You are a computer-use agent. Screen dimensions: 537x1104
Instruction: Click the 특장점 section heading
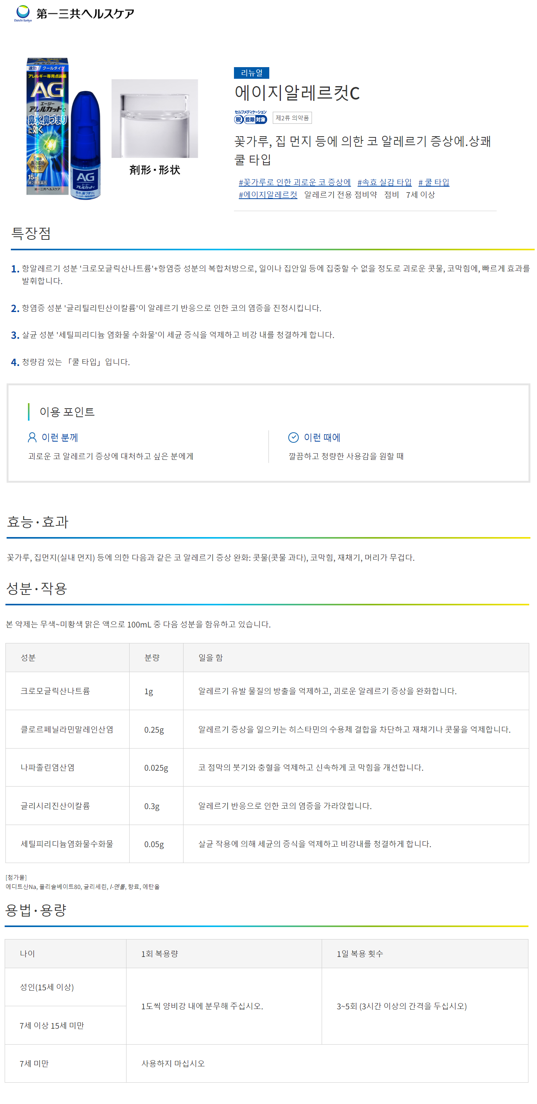click(x=31, y=234)
